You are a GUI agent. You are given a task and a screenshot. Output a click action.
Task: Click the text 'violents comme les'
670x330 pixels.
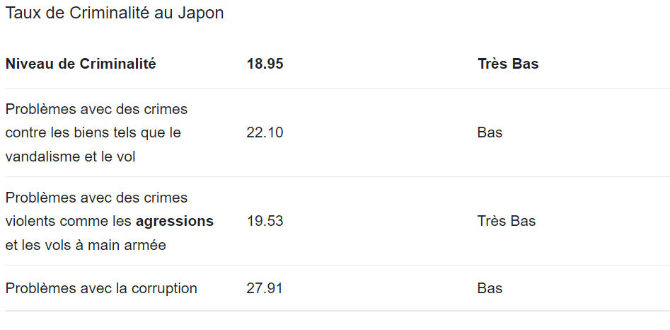click(69, 222)
